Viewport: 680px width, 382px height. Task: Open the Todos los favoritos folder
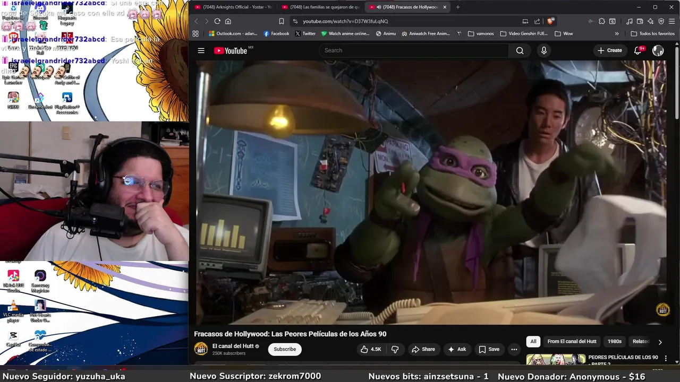click(x=652, y=33)
